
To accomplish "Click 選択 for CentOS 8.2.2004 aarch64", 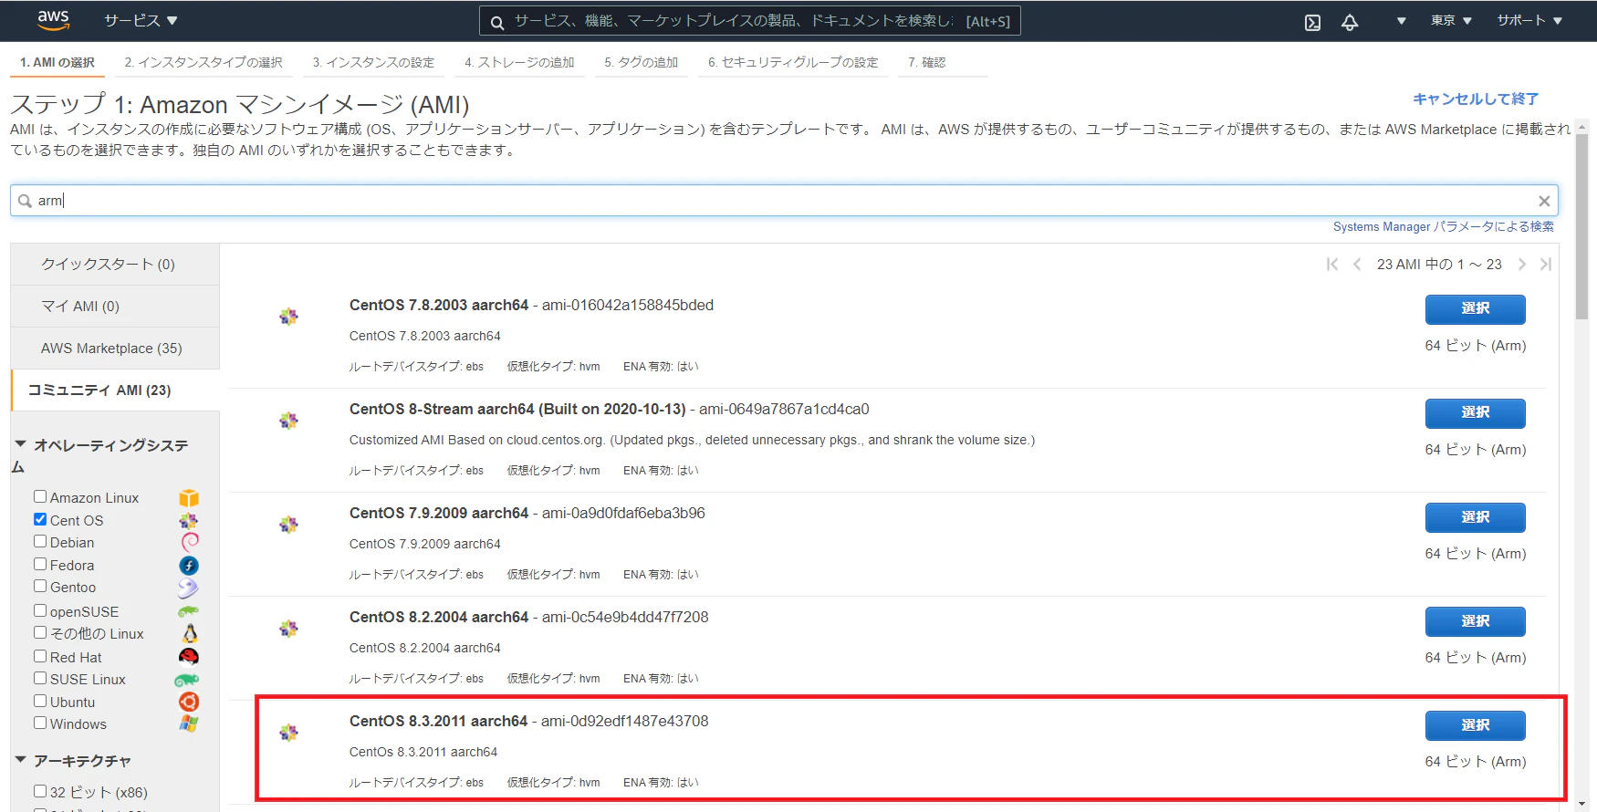I will tap(1475, 621).
